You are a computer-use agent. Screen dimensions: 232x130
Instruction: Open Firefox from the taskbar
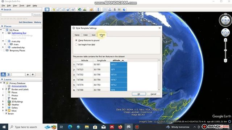point(120,127)
